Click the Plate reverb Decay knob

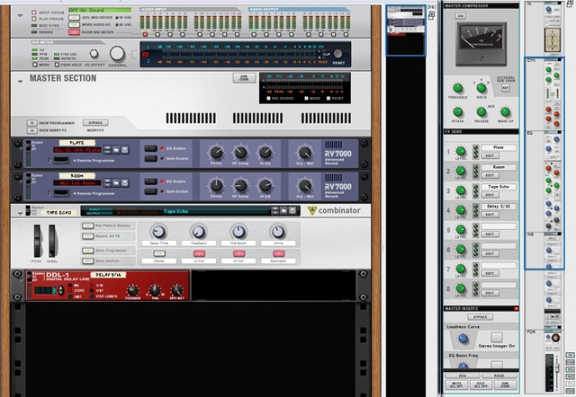click(x=216, y=152)
